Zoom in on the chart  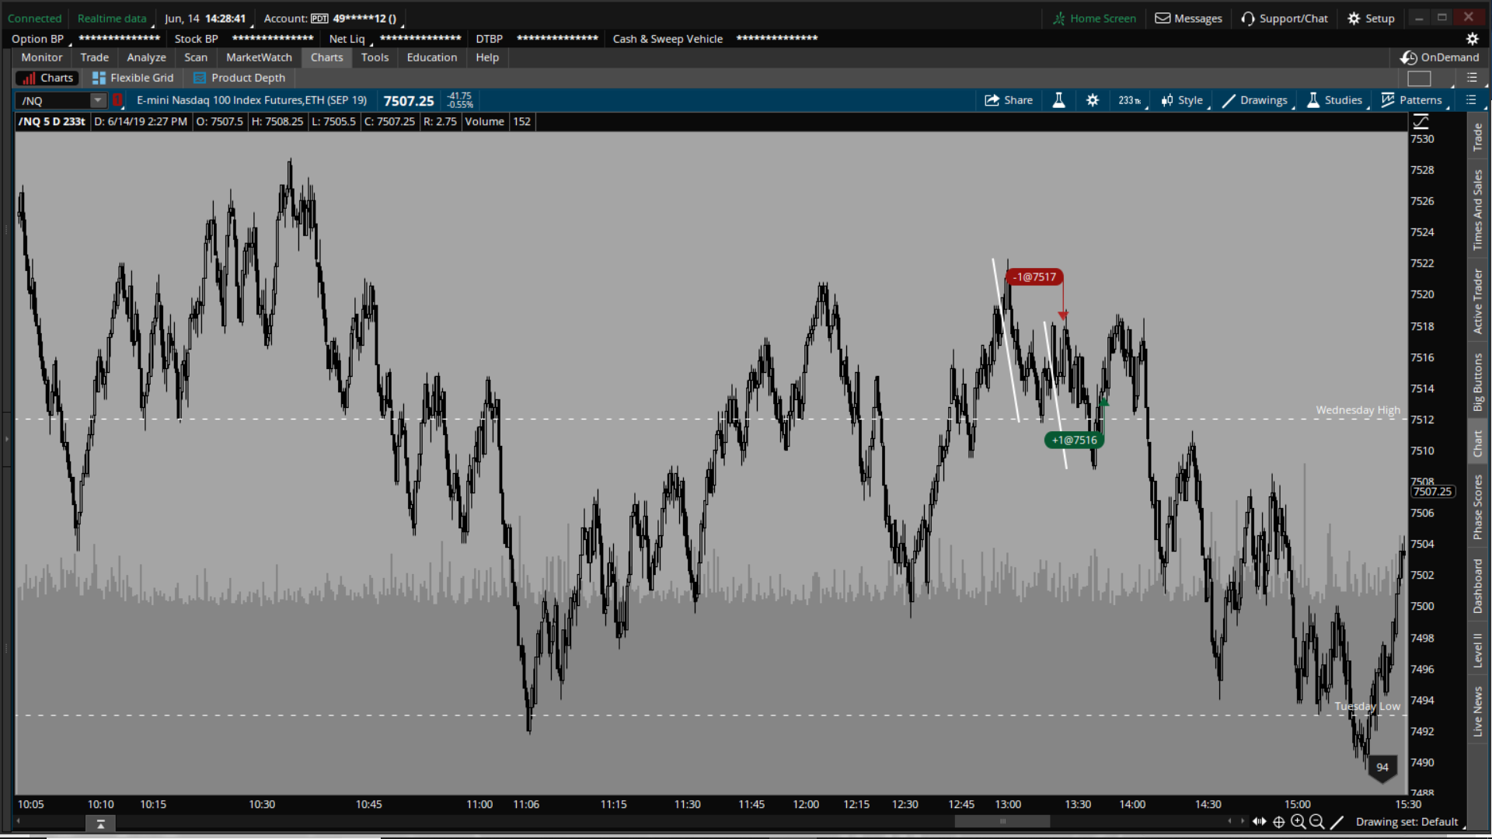tap(1298, 822)
